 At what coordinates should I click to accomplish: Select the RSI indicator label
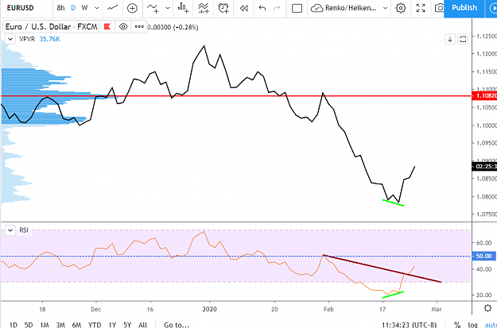(x=24, y=230)
